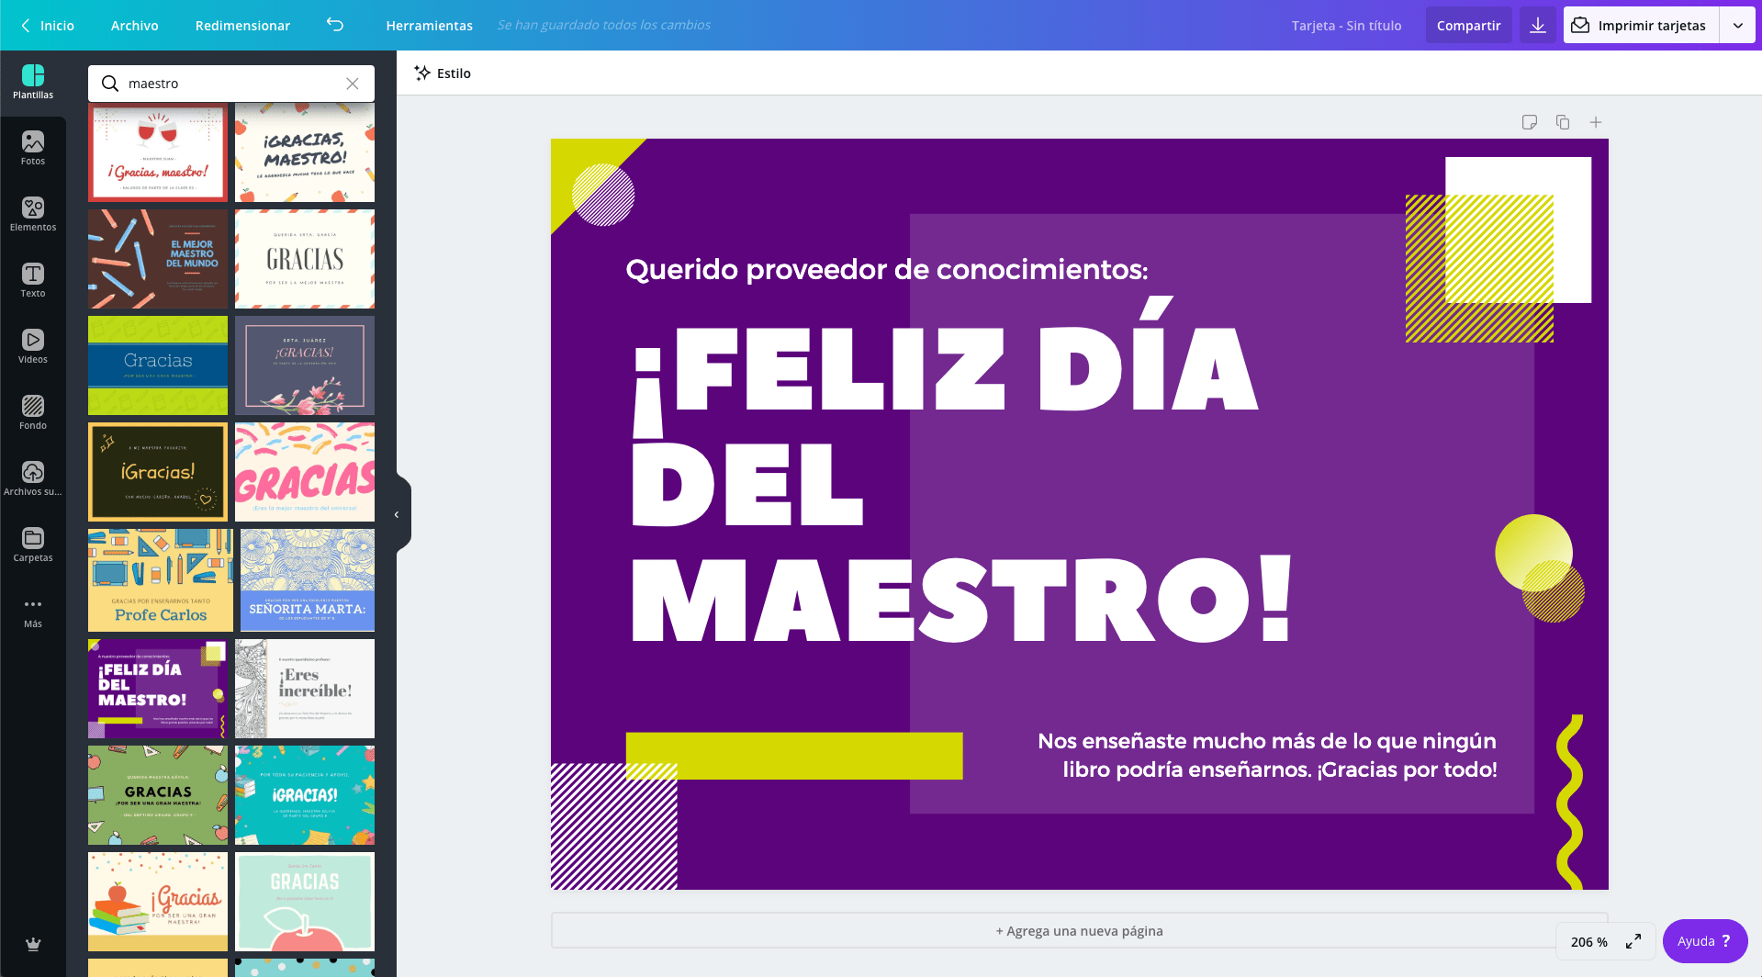Select El Mejor Maestro del Mundo template
The width and height of the screenshot is (1762, 977).
tap(158, 259)
